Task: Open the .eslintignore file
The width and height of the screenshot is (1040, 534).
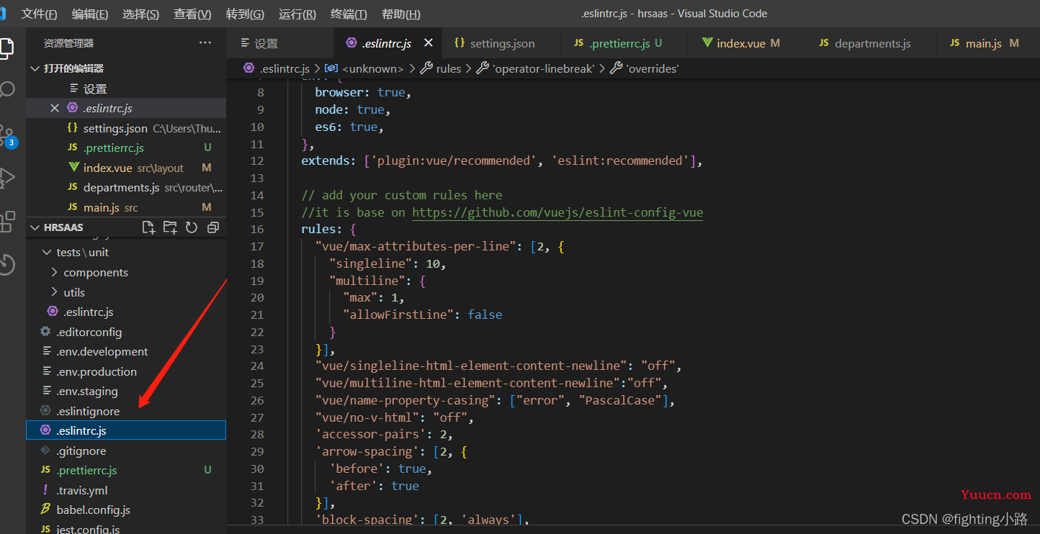Action: [x=126, y=411]
